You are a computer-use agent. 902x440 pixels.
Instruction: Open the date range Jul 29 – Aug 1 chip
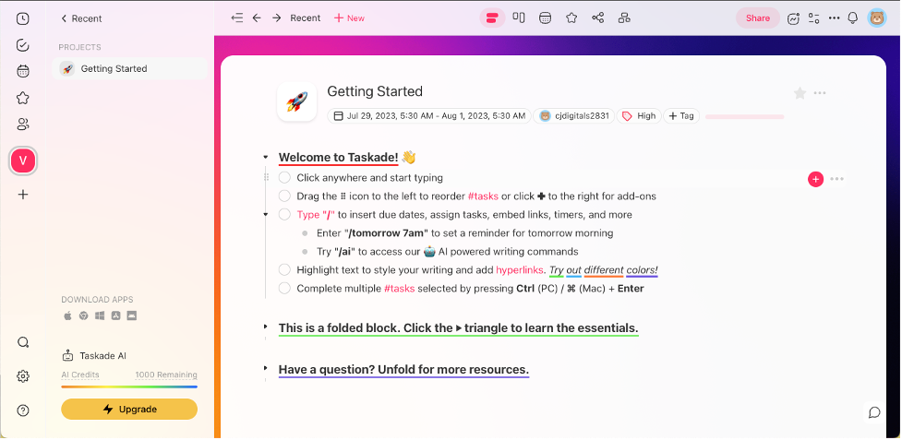click(429, 116)
